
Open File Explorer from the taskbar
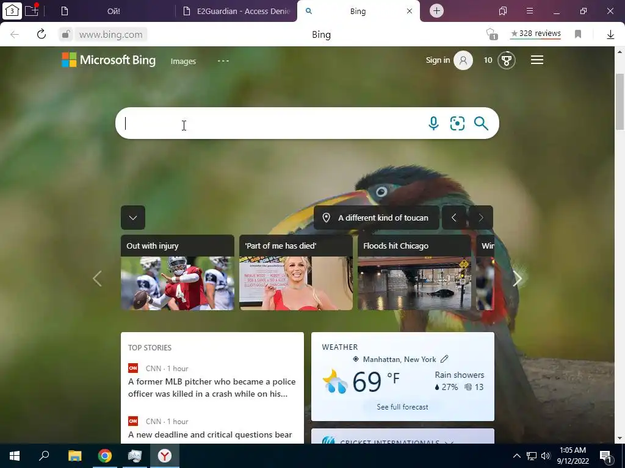pos(74,456)
